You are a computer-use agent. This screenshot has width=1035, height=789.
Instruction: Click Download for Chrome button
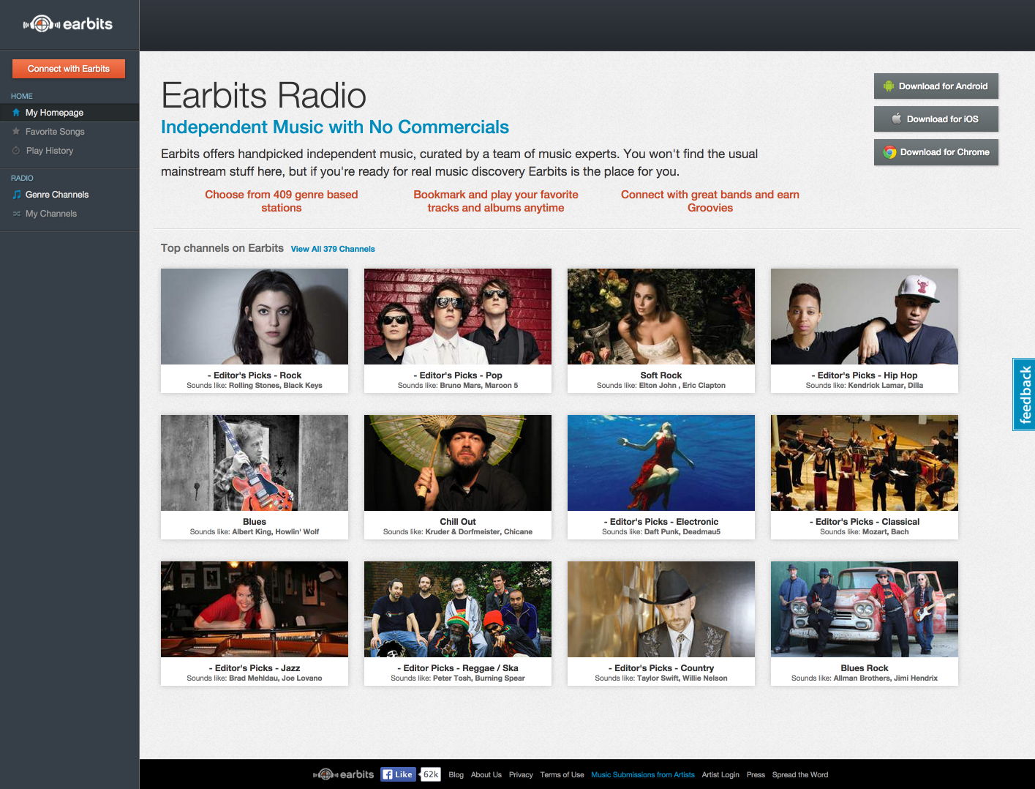tap(936, 152)
